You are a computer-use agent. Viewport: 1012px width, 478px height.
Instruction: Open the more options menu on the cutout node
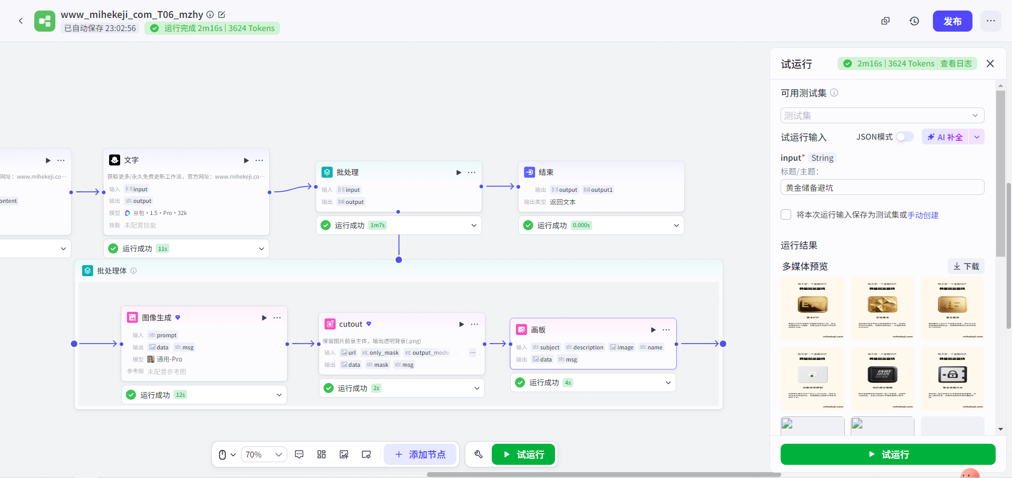[474, 324]
